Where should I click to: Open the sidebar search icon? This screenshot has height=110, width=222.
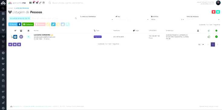click(3, 8)
